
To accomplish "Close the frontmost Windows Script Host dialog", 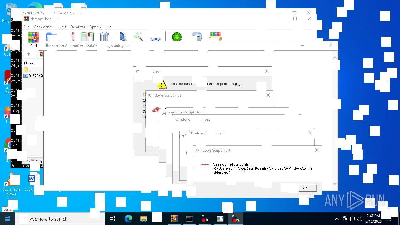I will [317, 150].
